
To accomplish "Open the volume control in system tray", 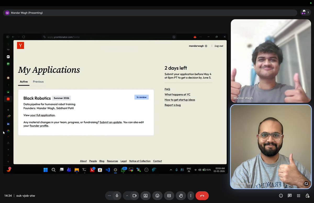I will [x=200, y=170].
